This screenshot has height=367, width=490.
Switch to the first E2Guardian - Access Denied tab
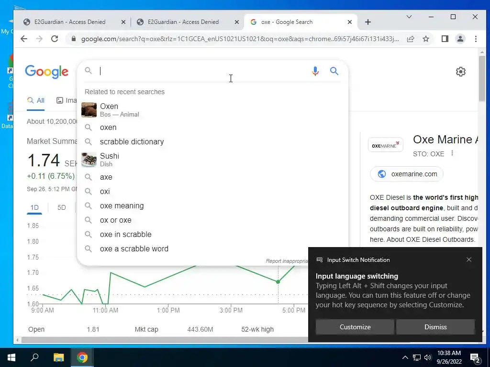74,22
